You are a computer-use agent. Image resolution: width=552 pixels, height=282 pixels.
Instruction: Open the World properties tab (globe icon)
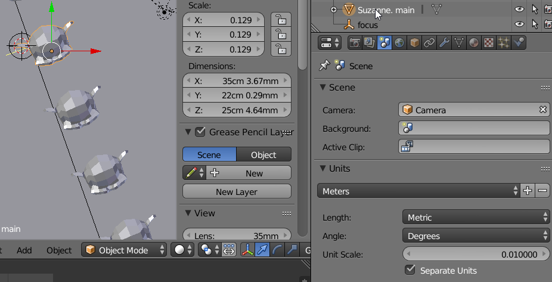coord(399,43)
